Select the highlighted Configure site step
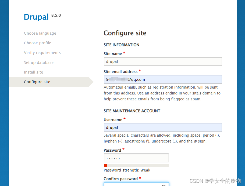The image size is (245, 186). coord(37,82)
